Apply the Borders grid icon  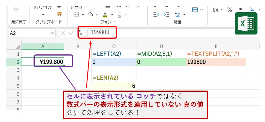coord(76,15)
